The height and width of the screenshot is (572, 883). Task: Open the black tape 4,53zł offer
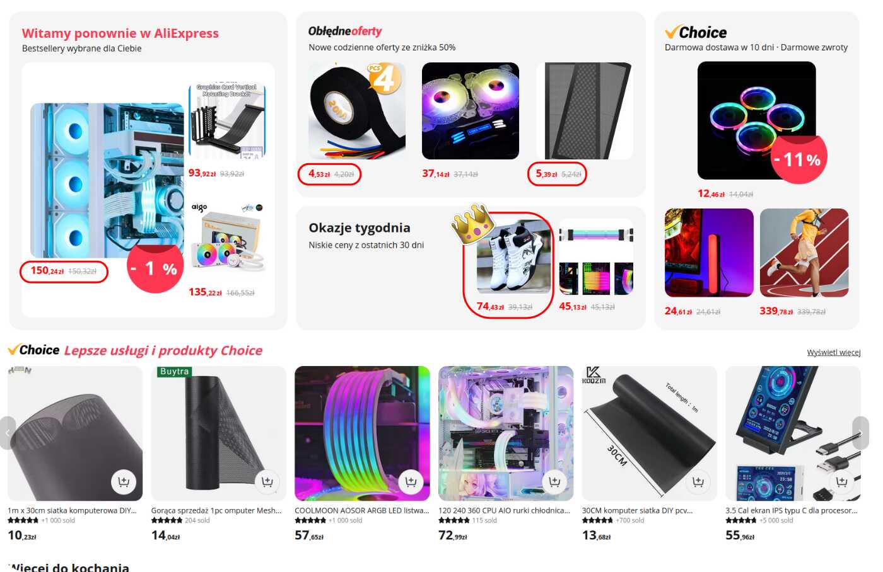357,111
